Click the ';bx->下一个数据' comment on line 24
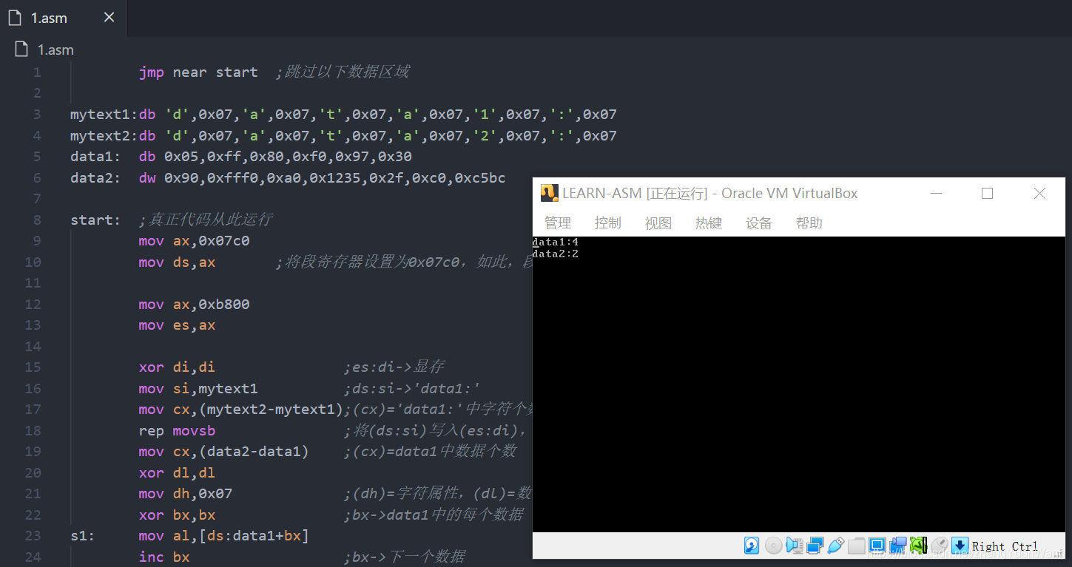Viewport: 1072px width, 567px height. [405, 557]
